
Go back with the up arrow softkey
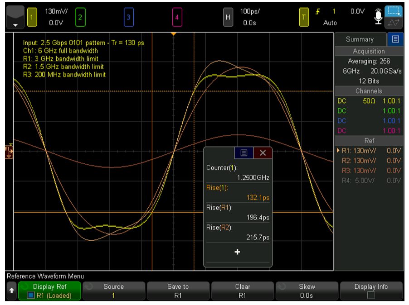pyautogui.click(x=11, y=291)
